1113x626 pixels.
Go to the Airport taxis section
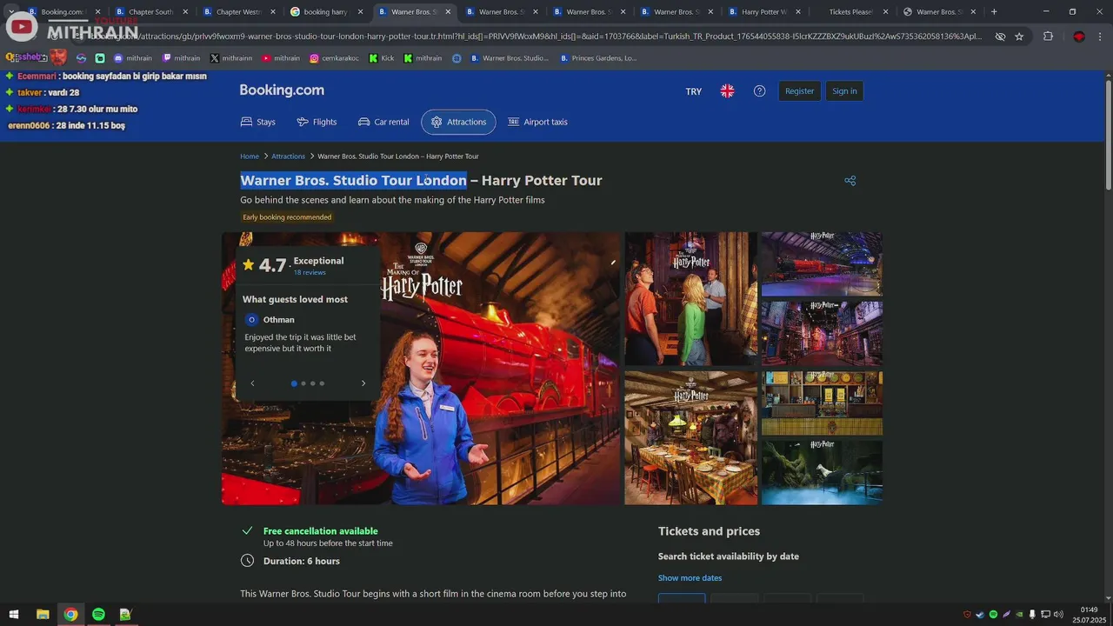(537, 122)
